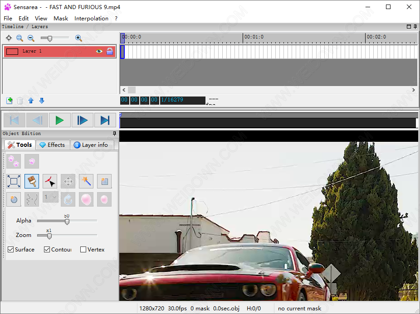
Task: Select the Layer 1 row
Action: 60,51
